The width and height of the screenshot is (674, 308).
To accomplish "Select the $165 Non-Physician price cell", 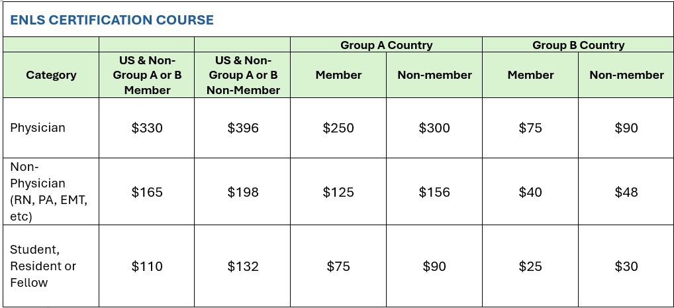I will [x=147, y=192].
